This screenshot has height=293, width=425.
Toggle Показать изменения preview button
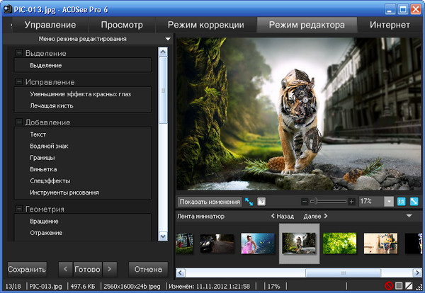coord(209,202)
